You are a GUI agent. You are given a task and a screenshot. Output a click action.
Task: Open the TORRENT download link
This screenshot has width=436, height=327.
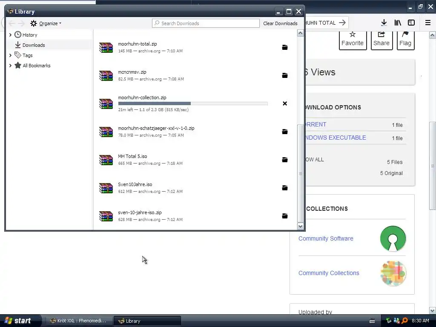(x=316, y=125)
